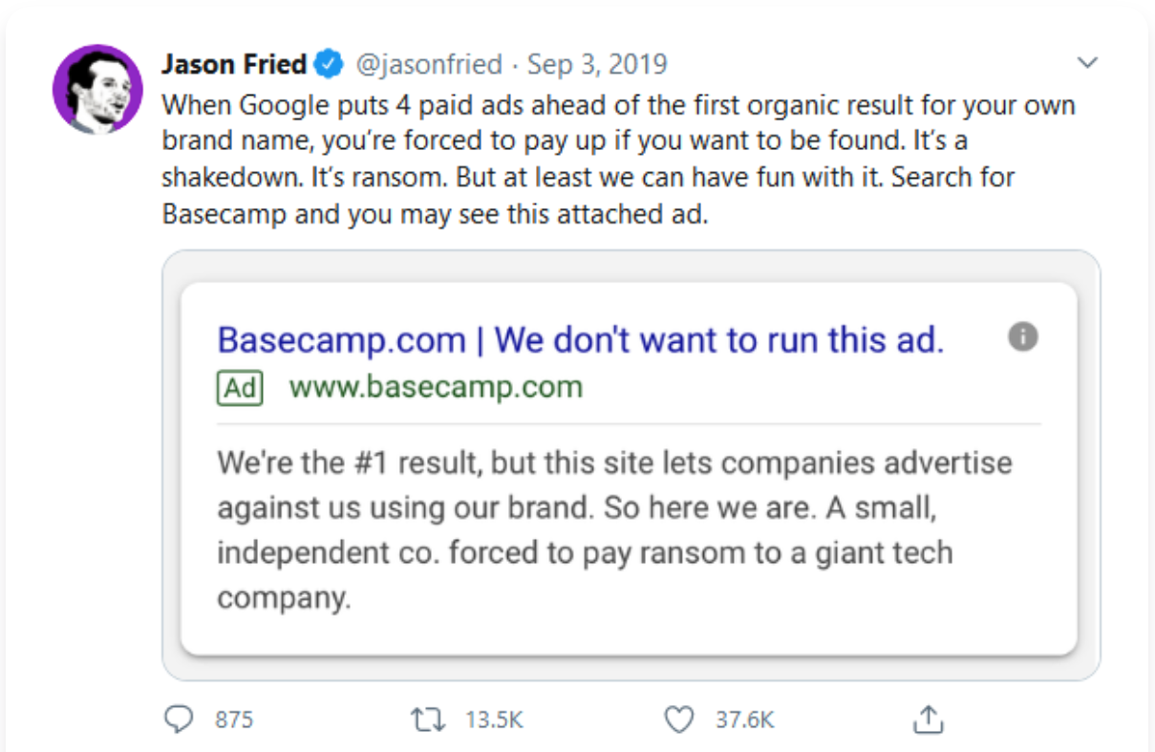Image resolution: width=1155 pixels, height=752 pixels.
Task: Click the @jasonfried handle
Action: tap(429, 65)
